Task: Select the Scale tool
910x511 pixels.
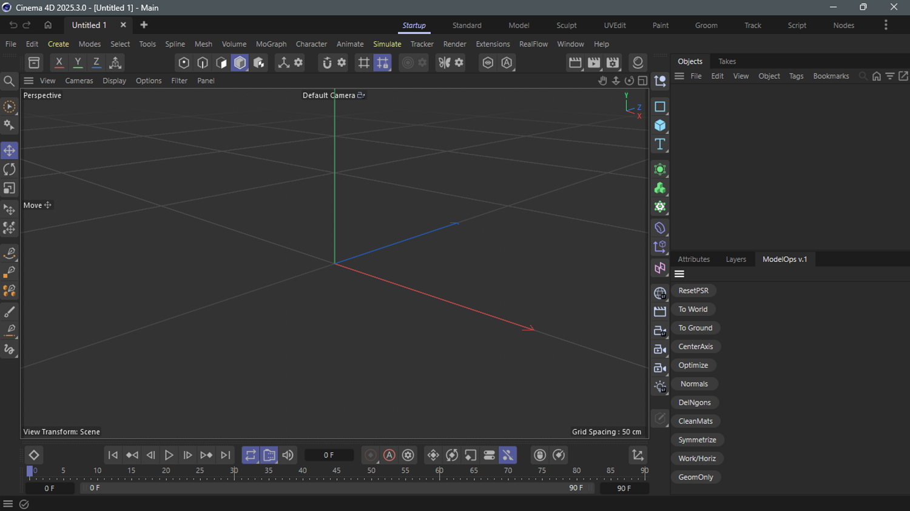Action: pos(9,189)
